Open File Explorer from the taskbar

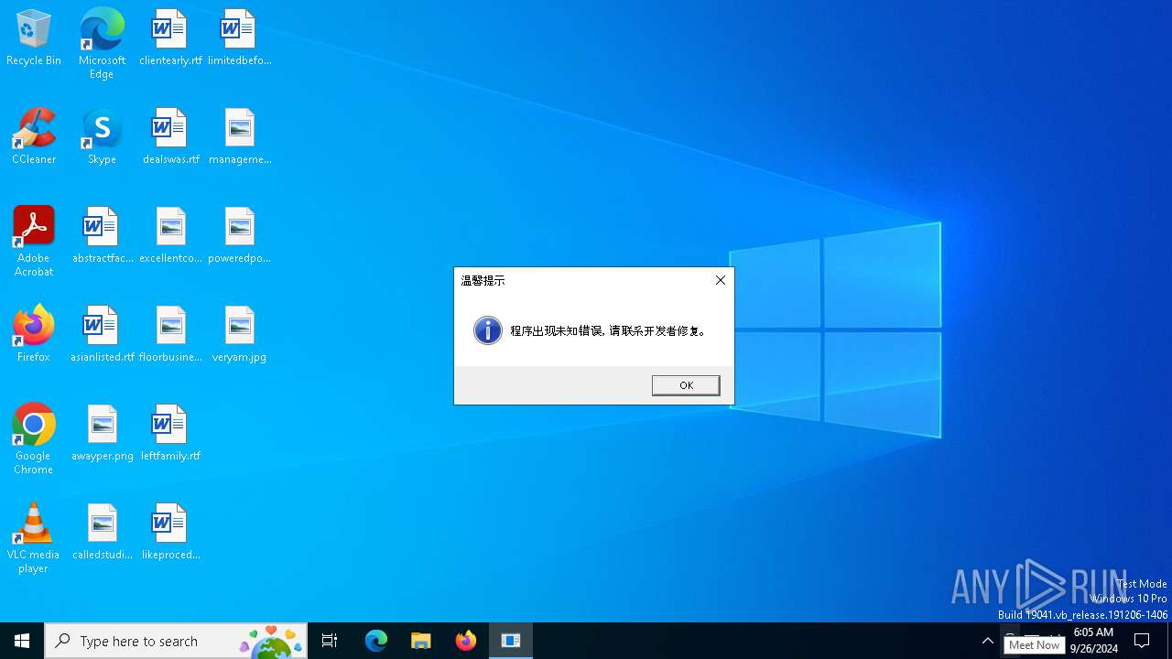(420, 641)
